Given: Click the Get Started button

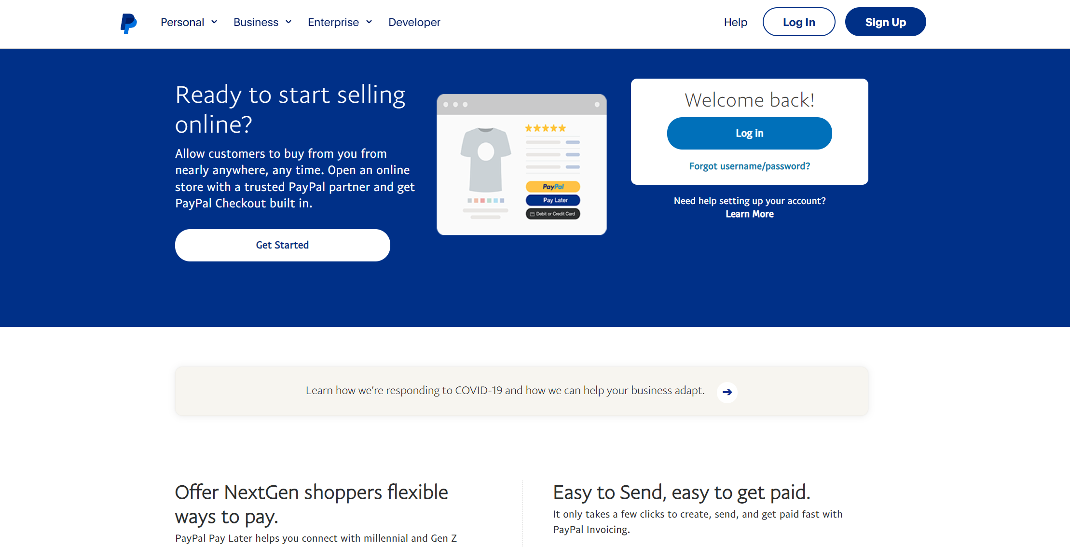Looking at the screenshot, I should tap(283, 245).
